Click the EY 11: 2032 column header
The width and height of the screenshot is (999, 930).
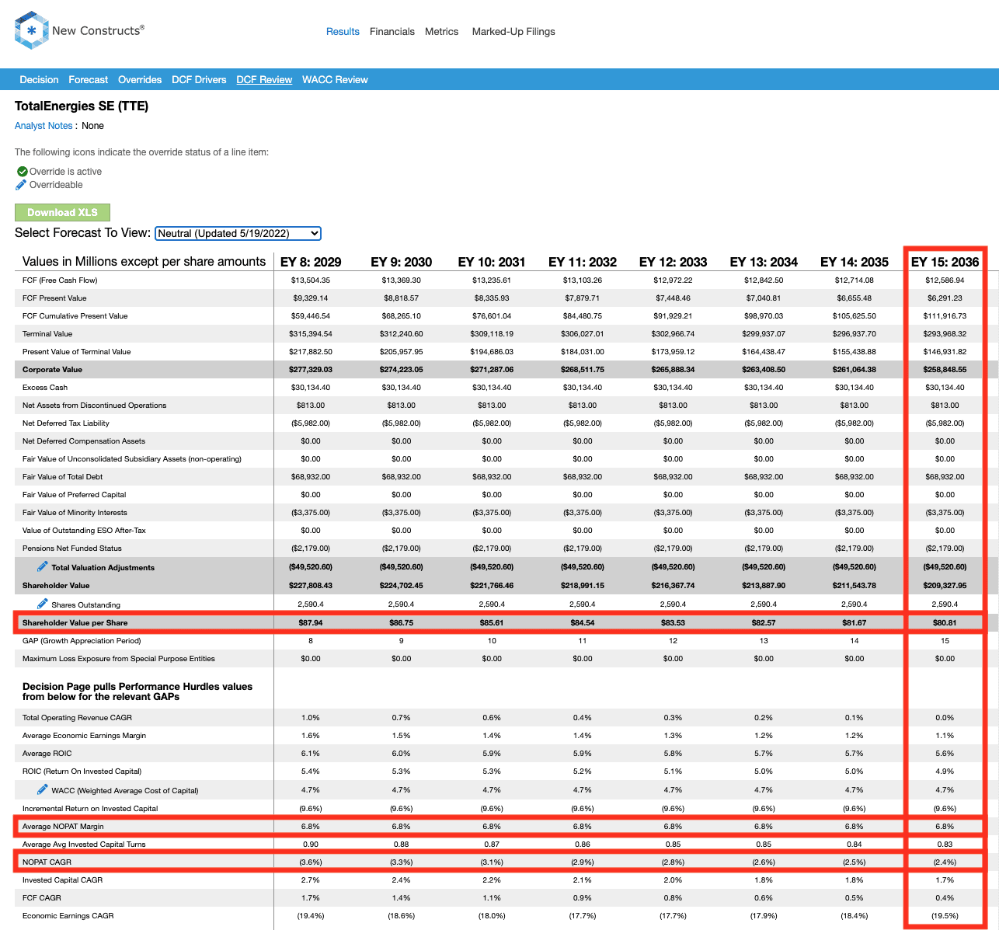pyautogui.click(x=583, y=262)
